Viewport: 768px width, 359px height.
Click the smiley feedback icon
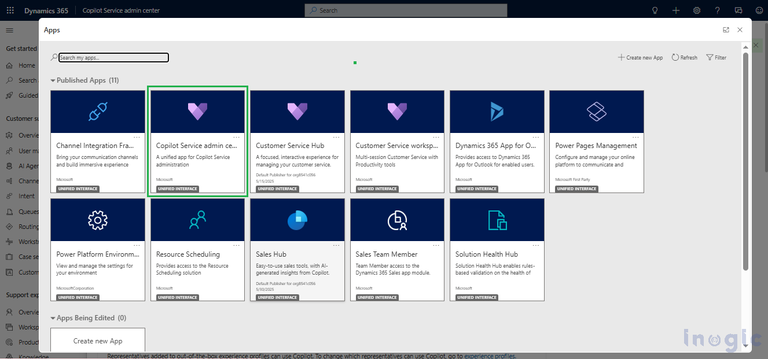(x=759, y=10)
